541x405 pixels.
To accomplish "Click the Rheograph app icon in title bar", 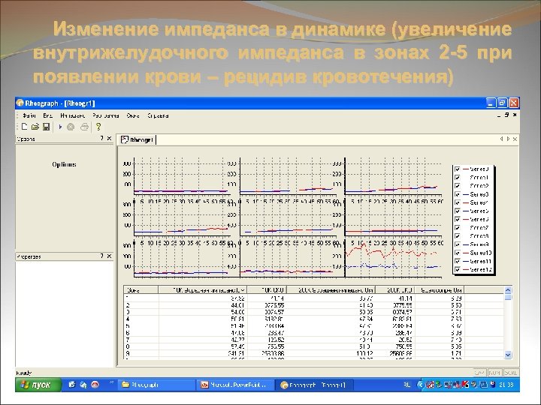I will click(x=20, y=103).
